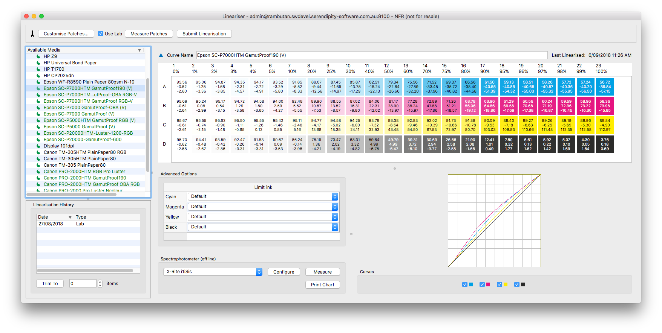Image resolution: width=662 pixels, height=333 pixels.
Task: Click the magenta swatch in Curves legend
Action: point(488,284)
